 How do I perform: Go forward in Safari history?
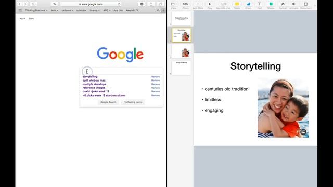coord(25,4)
